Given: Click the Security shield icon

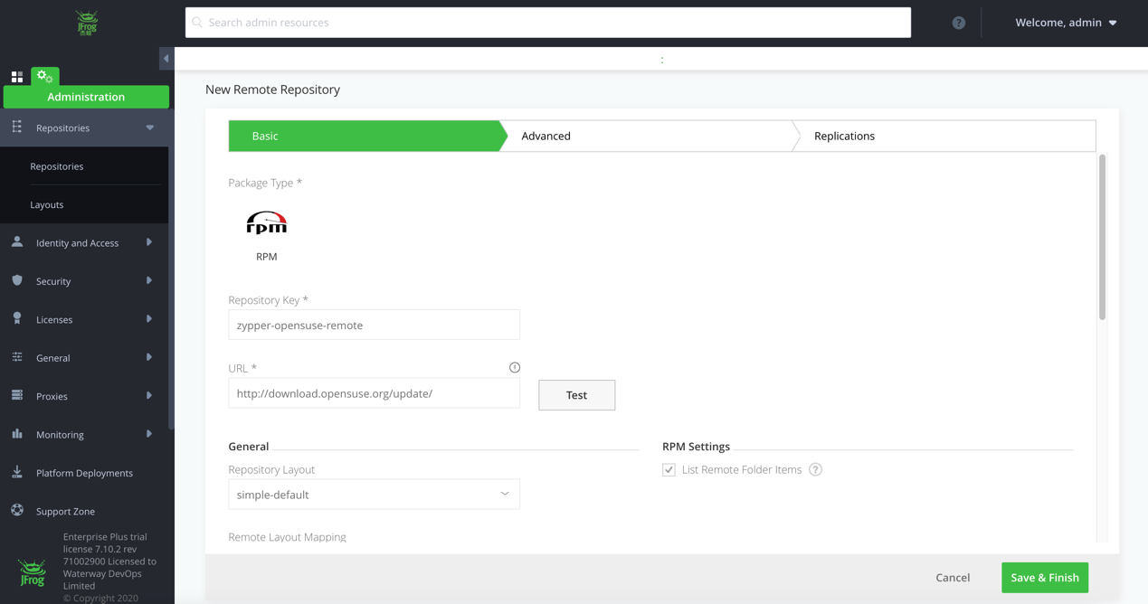Looking at the screenshot, I should point(17,280).
